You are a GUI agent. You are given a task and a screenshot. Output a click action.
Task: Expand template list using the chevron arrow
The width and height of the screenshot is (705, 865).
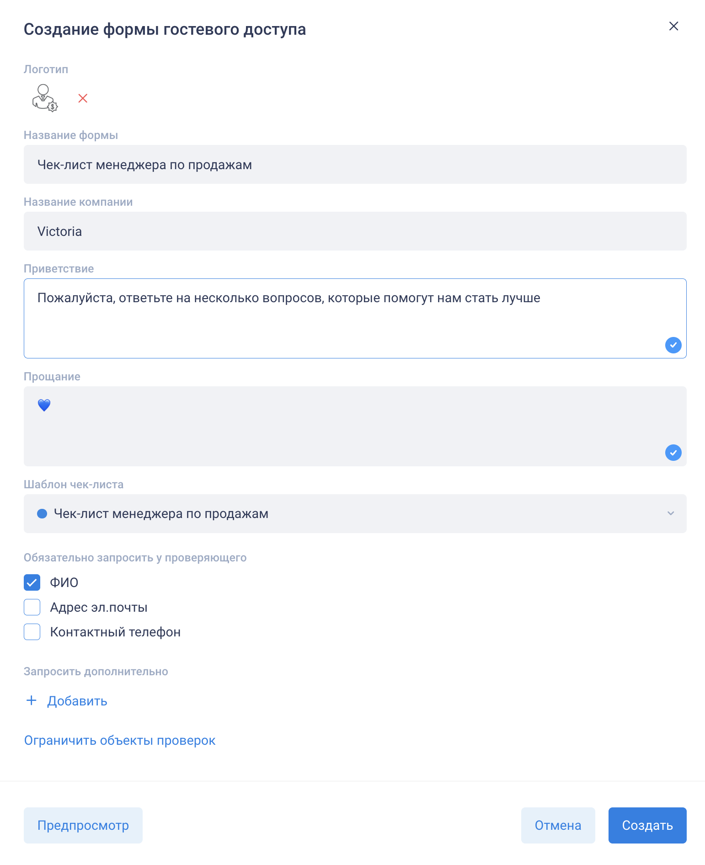(670, 513)
